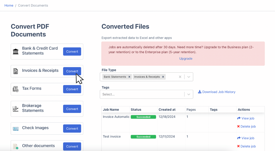Screen dimensions: 275x151
Task: Click the Convert Documents breadcrumb text
Action: [33, 5]
